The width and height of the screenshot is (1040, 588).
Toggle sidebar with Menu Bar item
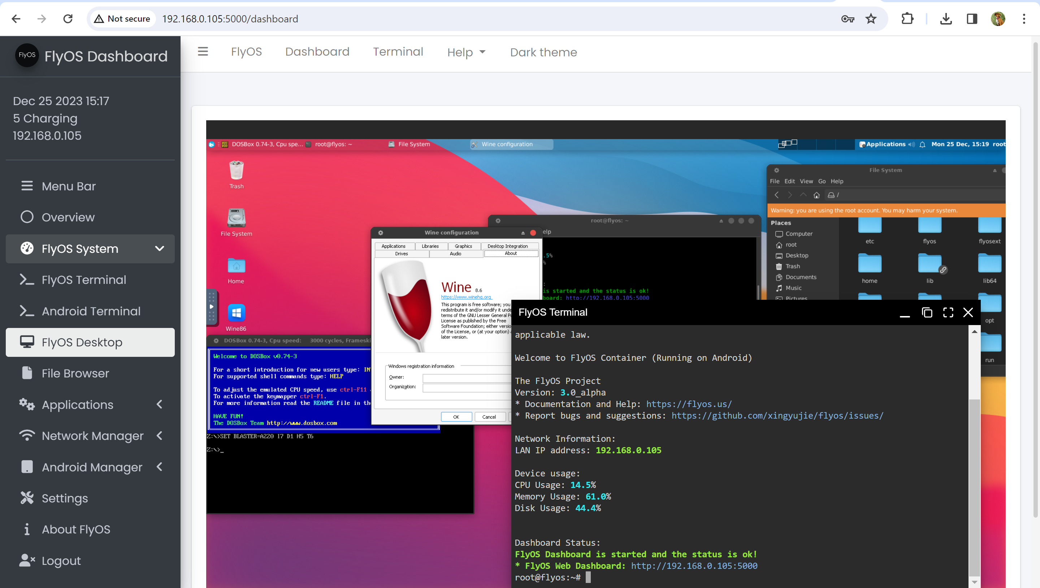[x=69, y=186]
